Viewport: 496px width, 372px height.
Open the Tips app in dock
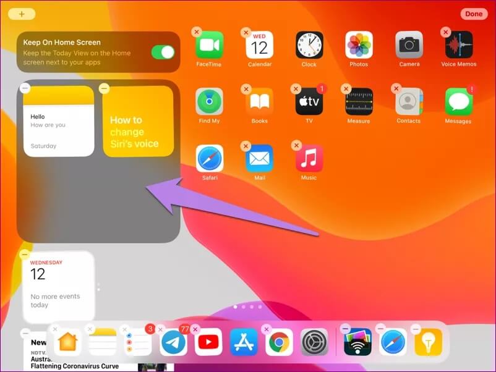429,342
